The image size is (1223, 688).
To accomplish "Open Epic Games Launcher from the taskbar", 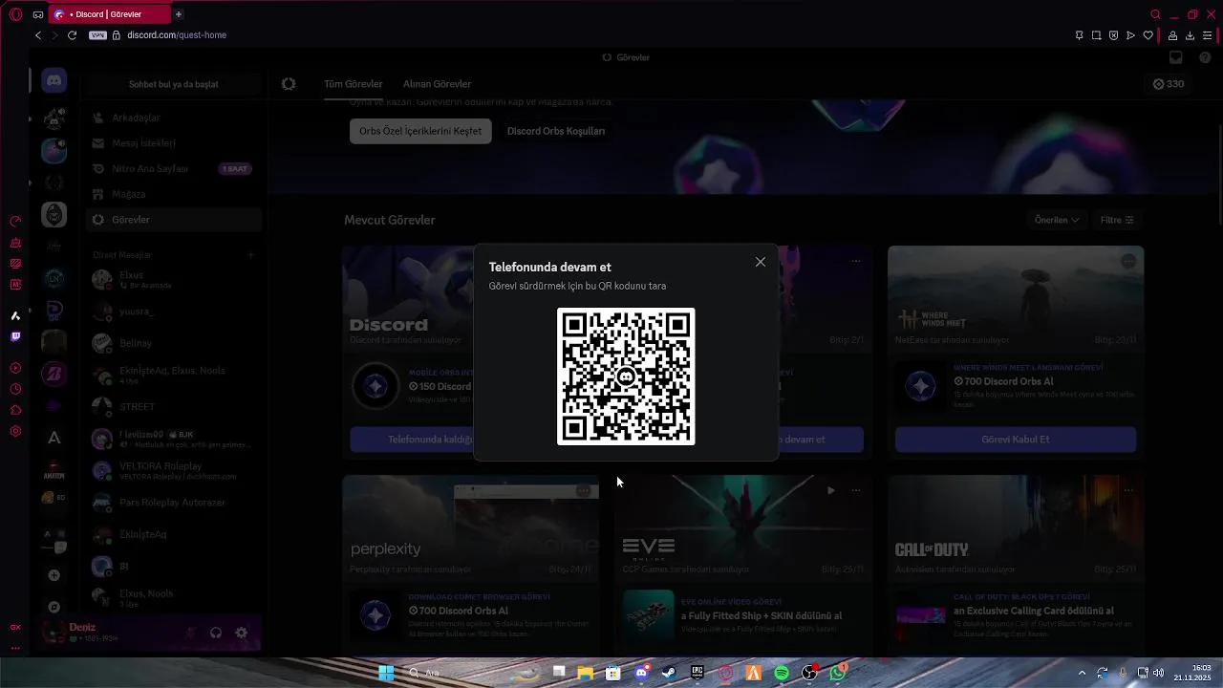I will pyautogui.click(x=697, y=673).
